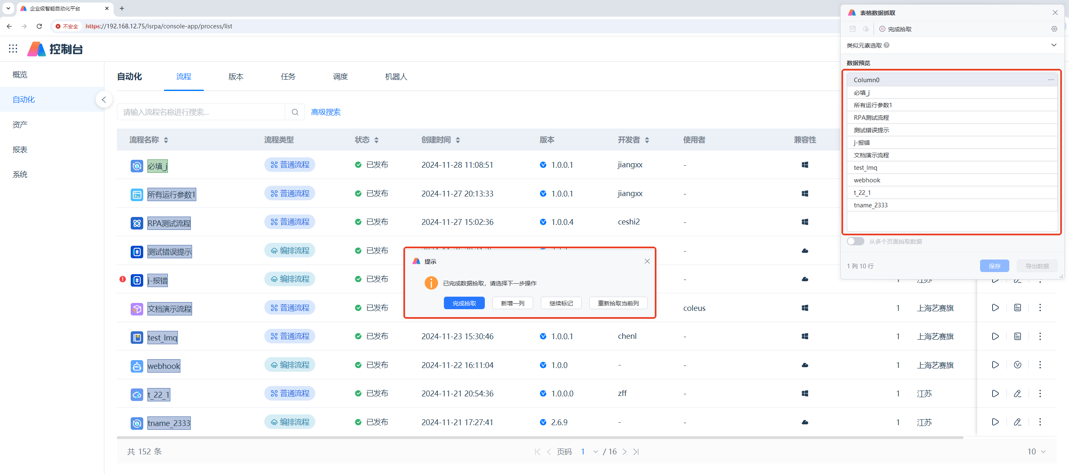Screen dimensions: 1069x474
Task: Click the blue 完成拾取 button in dialog
Action: click(464, 303)
